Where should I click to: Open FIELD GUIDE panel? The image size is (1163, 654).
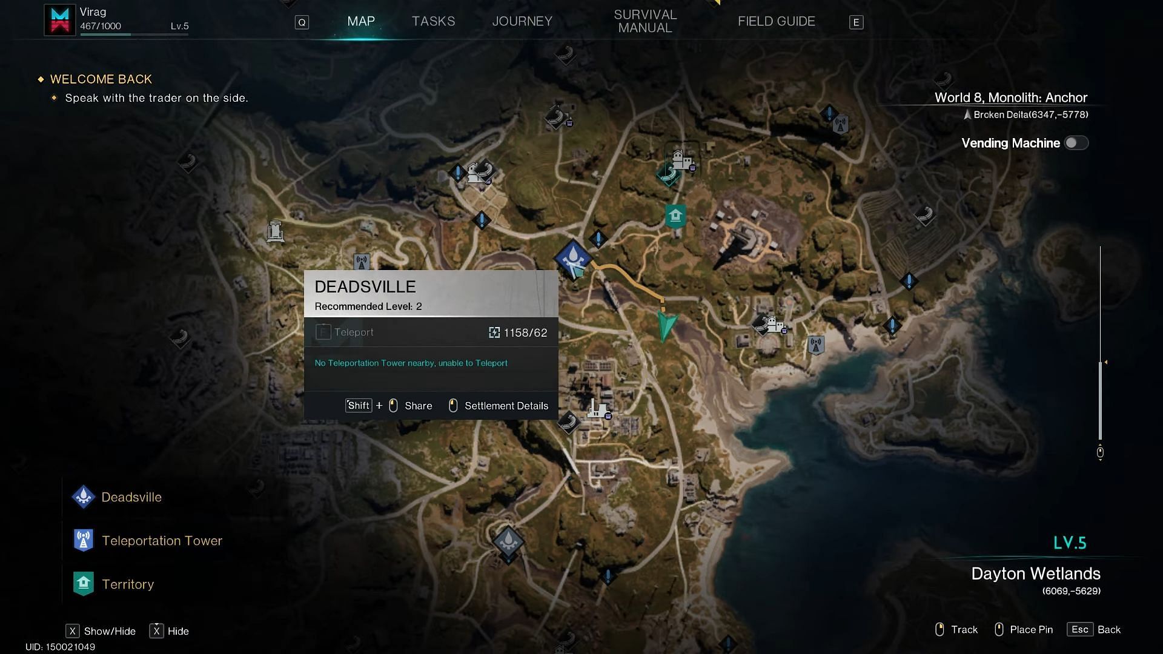(777, 22)
